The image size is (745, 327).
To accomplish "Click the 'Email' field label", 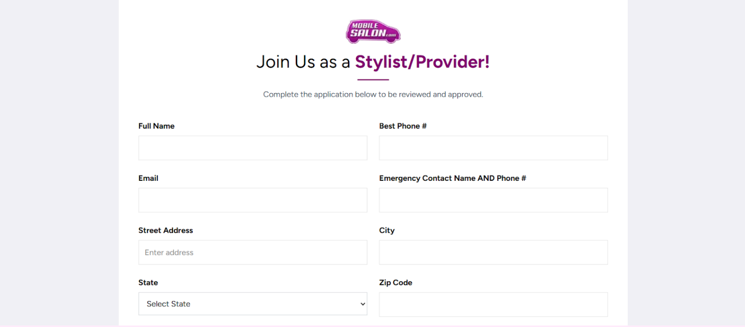I will pyautogui.click(x=148, y=178).
